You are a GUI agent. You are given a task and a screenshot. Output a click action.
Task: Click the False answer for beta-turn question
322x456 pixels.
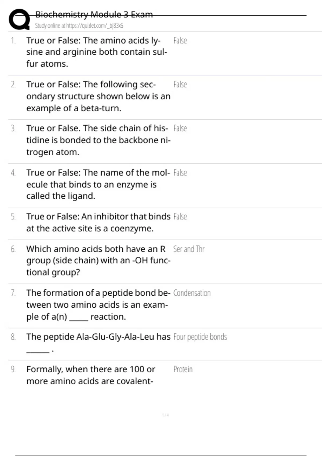[x=180, y=84]
